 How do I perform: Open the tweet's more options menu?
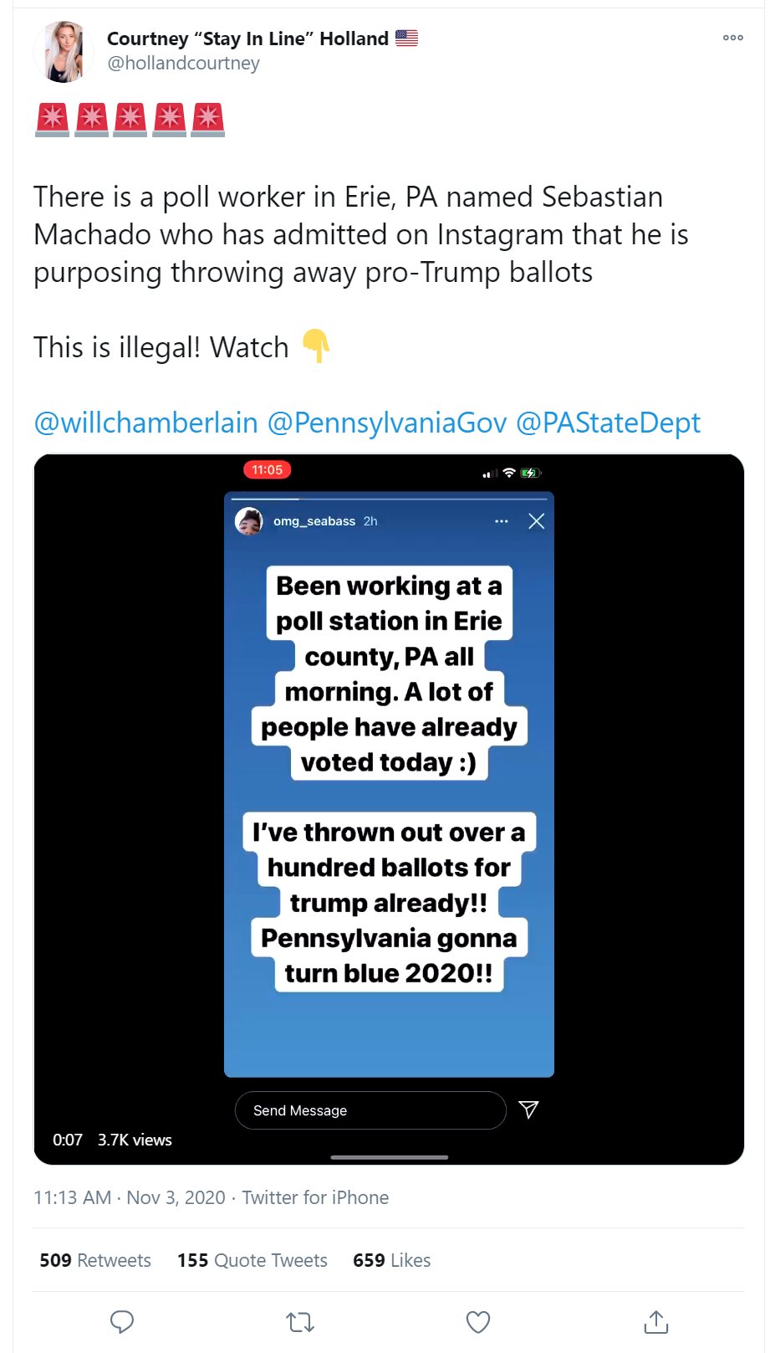click(732, 38)
